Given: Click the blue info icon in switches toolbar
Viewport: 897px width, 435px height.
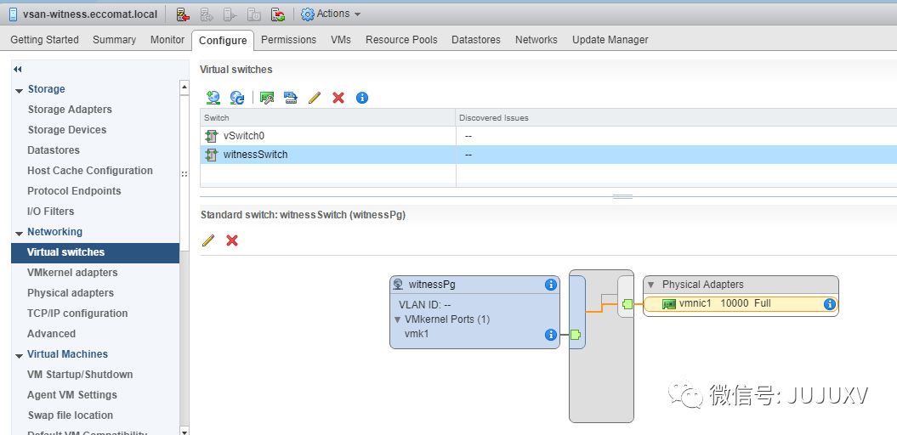Looking at the screenshot, I should [361, 98].
